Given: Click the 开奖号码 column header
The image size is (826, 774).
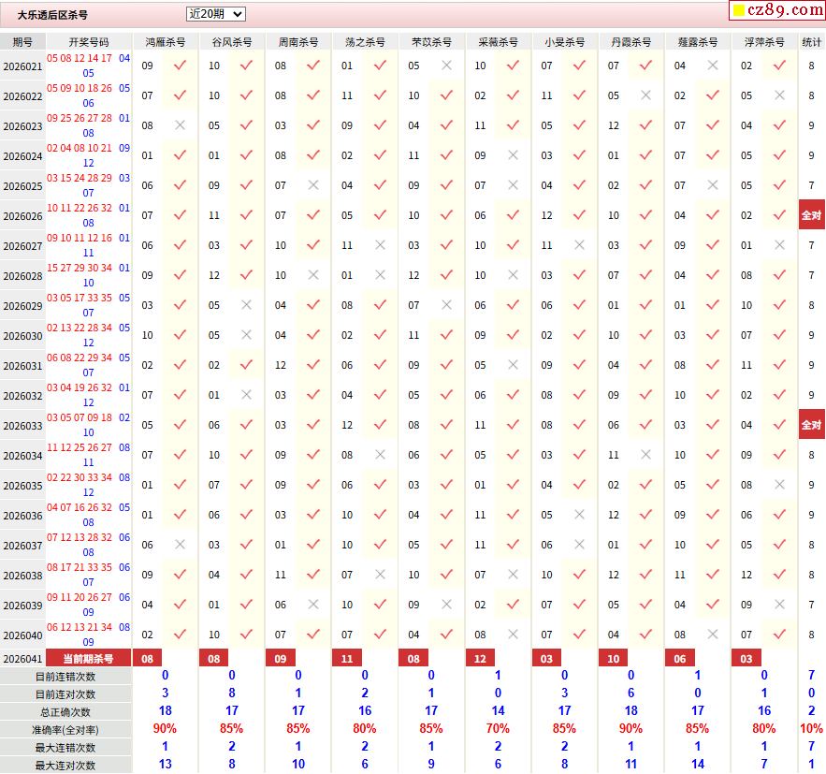Looking at the screenshot, I should click(x=89, y=42).
